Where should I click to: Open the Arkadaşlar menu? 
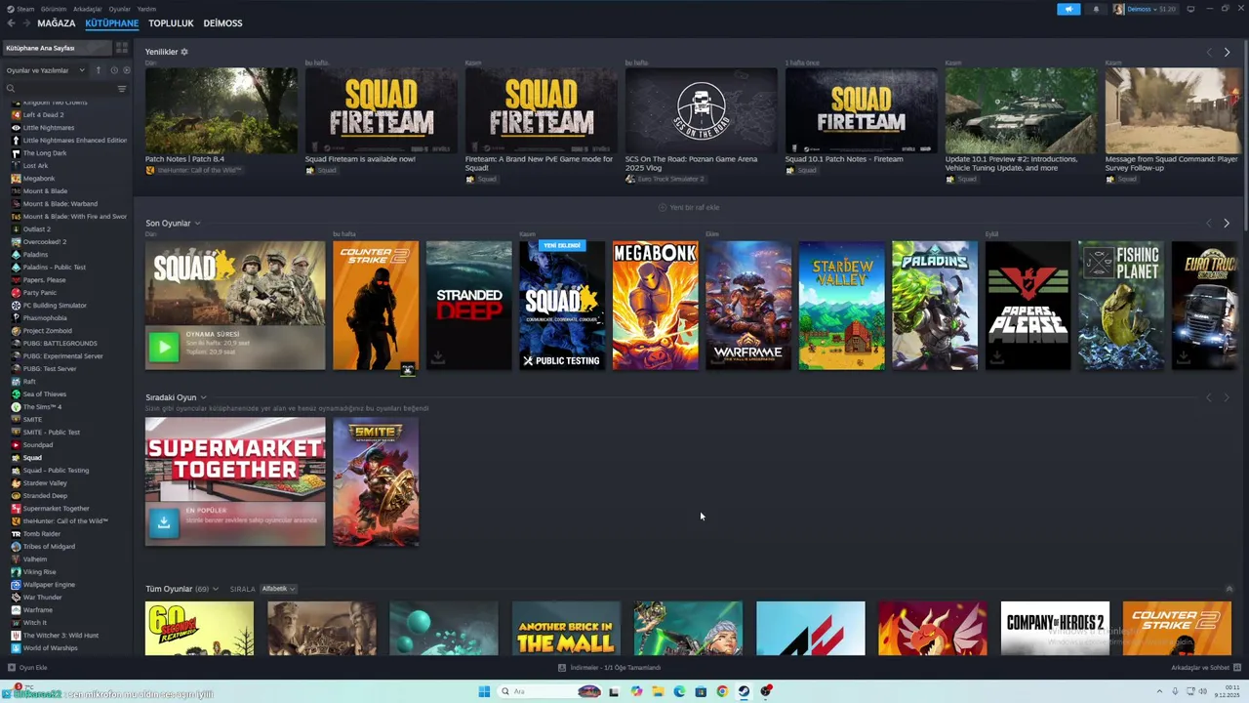click(88, 9)
